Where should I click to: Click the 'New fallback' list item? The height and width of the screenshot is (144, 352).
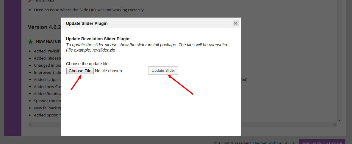[47, 108]
